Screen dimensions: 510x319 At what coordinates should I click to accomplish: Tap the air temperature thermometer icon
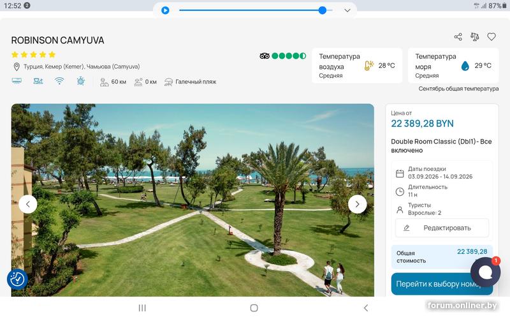click(369, 66)
